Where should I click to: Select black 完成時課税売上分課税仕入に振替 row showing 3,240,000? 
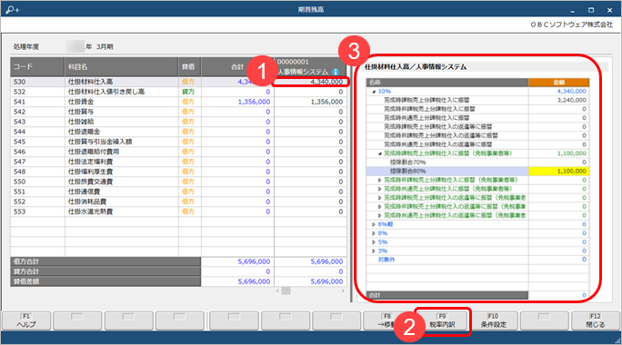477,100
